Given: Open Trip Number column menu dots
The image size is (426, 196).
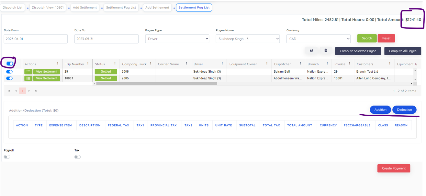Looking at the screenshot, I should (88, 64).
